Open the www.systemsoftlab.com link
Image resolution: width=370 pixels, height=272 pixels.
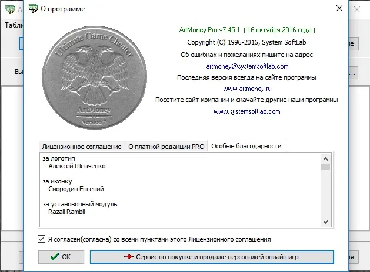247,111
